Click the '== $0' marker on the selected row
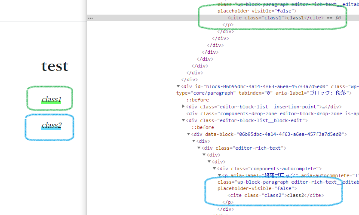Screen dimensions: 359x215 coord(334,18)
